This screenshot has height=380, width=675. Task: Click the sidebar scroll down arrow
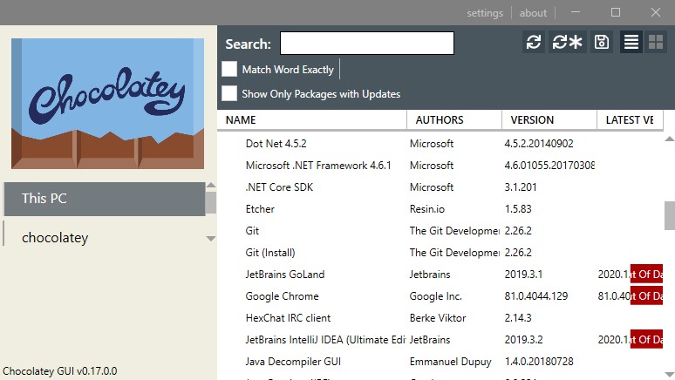tap(211, 239)
